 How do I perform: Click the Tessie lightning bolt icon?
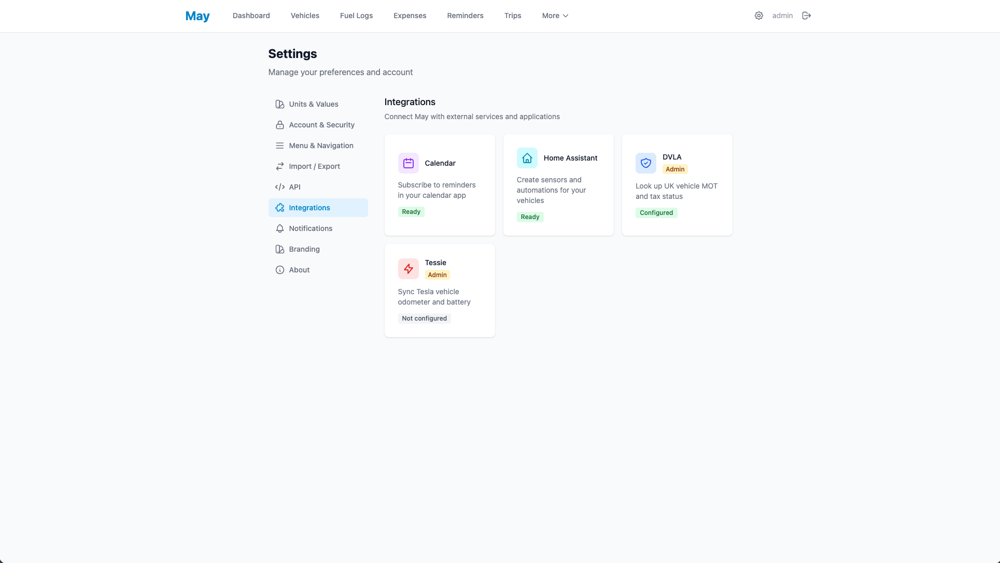coord(408,269)
